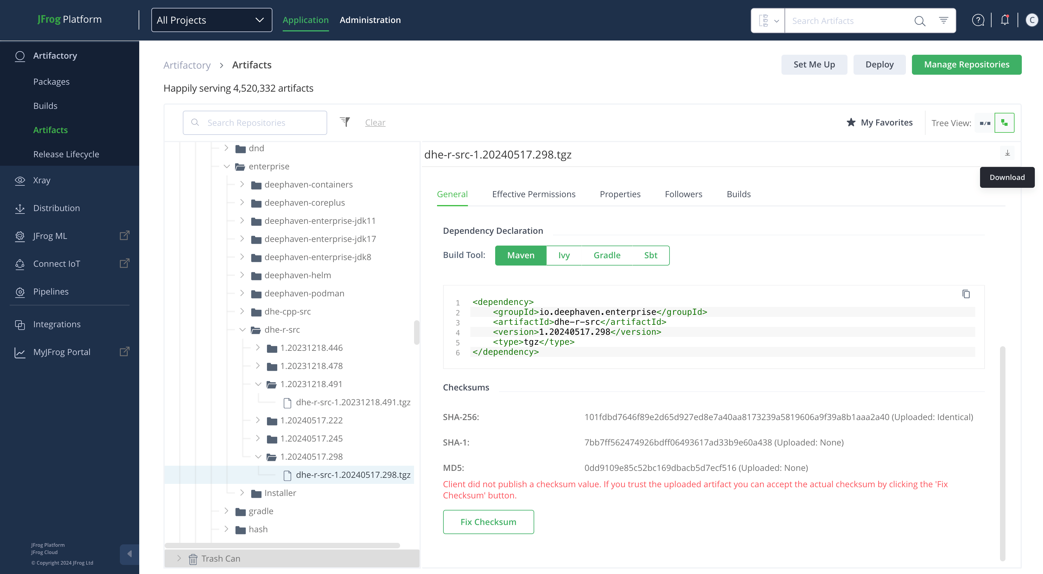Open the help question mark icon
Viewport: 1043px width, 574px height.
[x=978, y=20]
